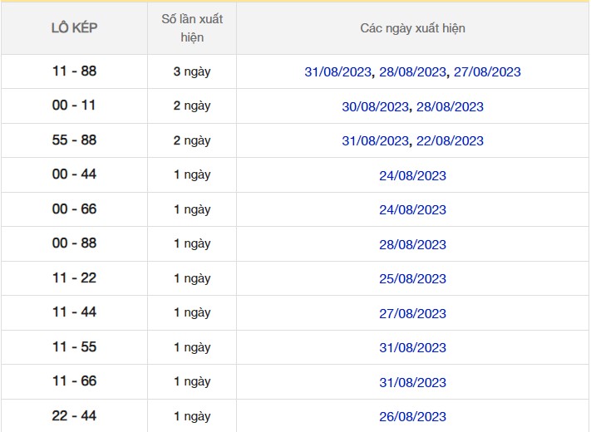Click the Các ngày xuất hiện column header
The width and height of the screenshot is (591, 432).
(412, 28)
